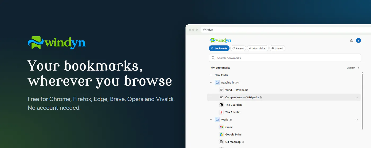The height and width of the screenshot is (148, 371).
Task: Switch to the Recent tab
Action: [238, 48]
